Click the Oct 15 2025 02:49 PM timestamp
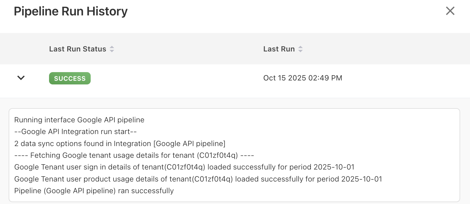The width and height of the screenshot is (470, 204). (303, 78)
